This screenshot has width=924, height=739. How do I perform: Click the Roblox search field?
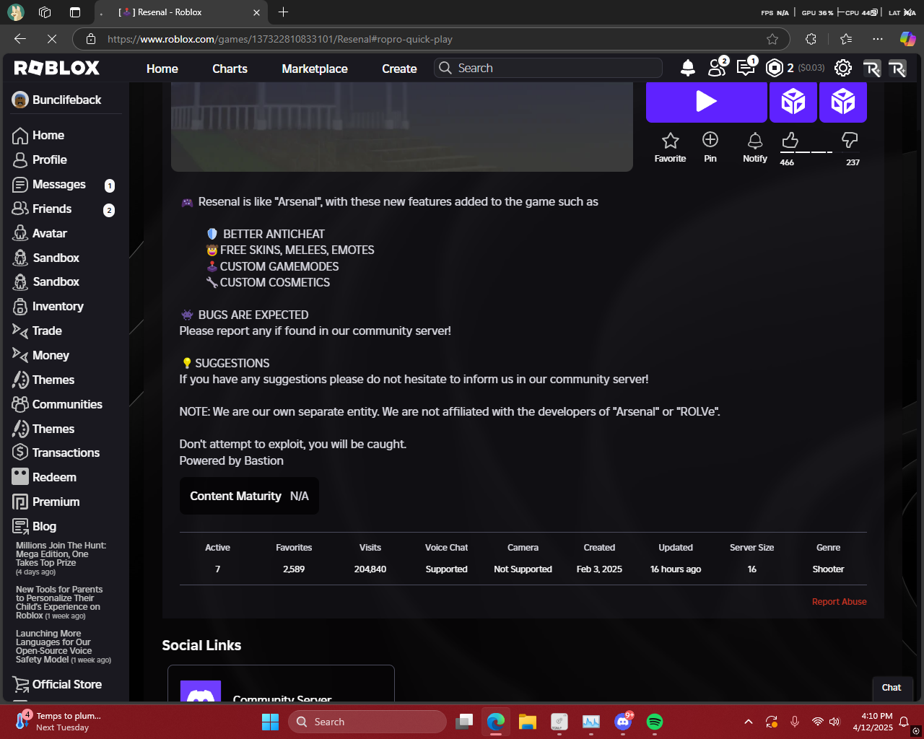coord(548,68)
